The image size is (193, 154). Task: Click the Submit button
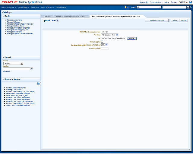click(175, 20)
